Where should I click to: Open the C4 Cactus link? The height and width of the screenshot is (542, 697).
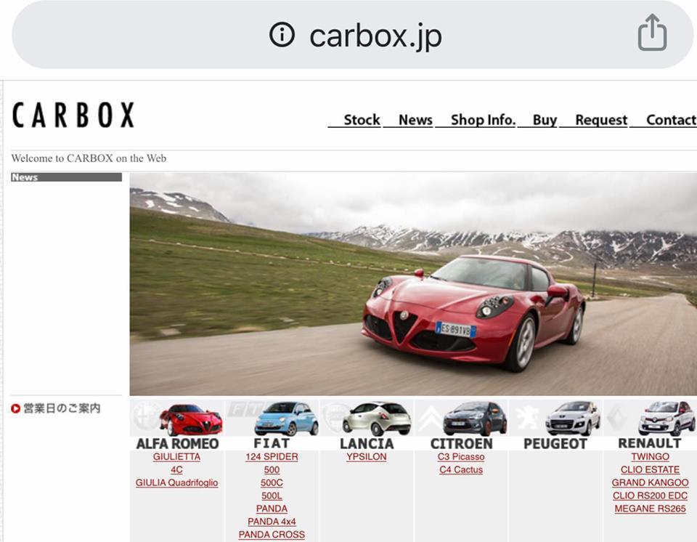pos(461,470)
